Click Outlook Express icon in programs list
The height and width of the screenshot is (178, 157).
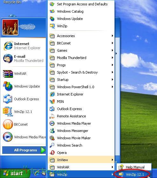point(52,109)
